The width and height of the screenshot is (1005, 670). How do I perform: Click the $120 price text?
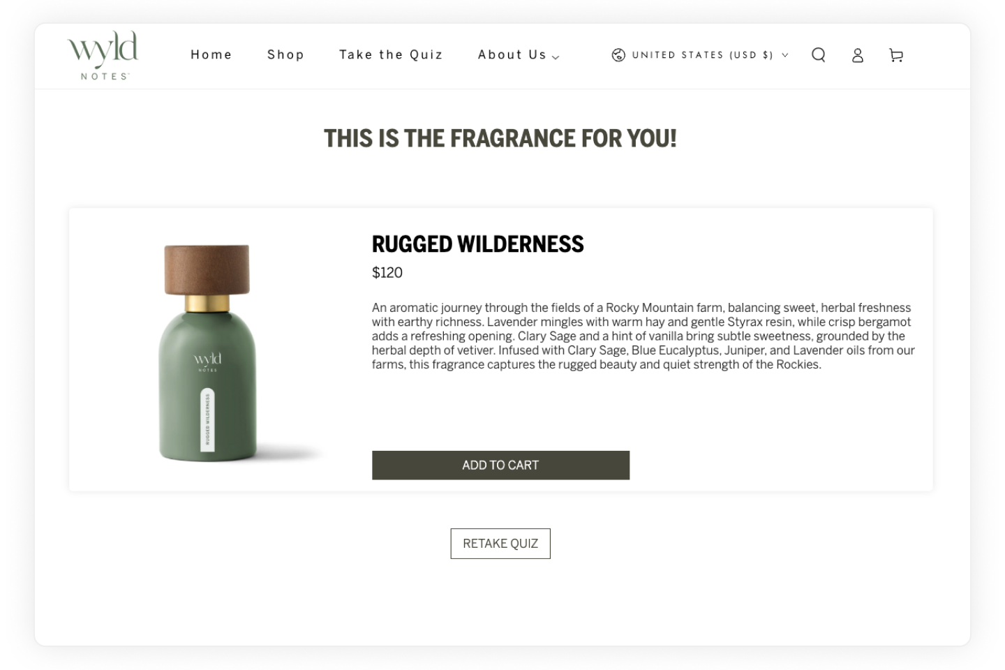pos(387,273)
